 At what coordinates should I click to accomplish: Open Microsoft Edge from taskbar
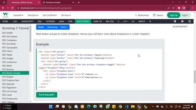(89, 107)
